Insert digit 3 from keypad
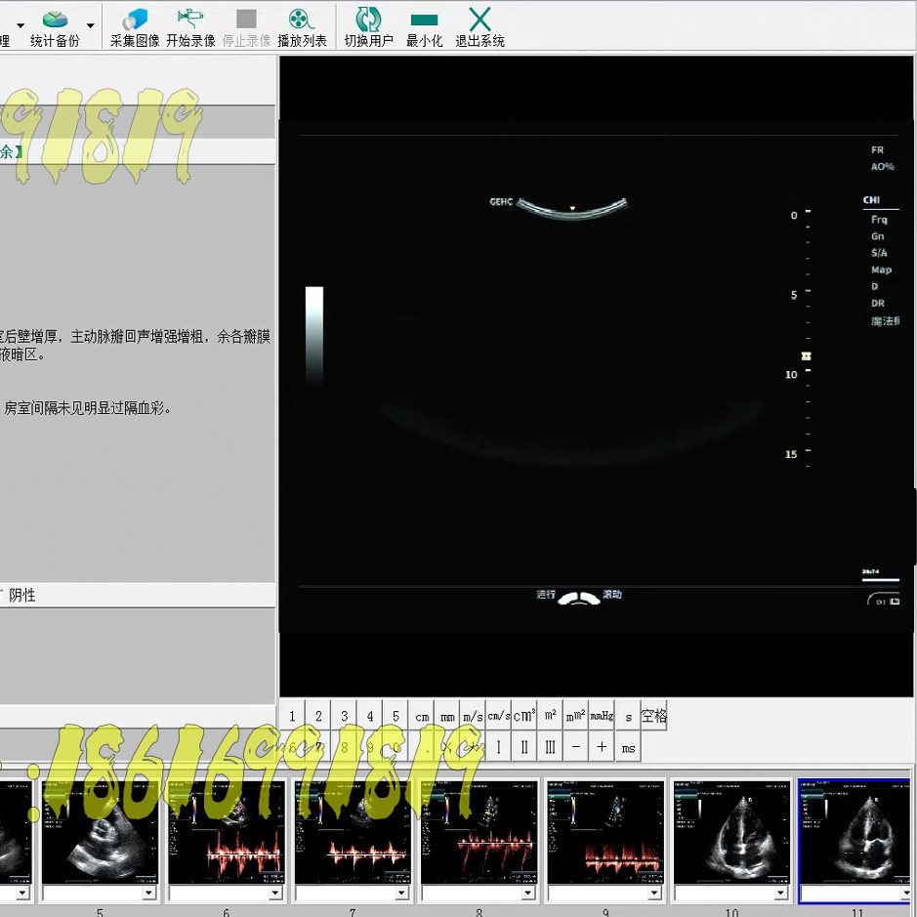The height and width of the screenshot is (917, 917). [x=345, y=716]
